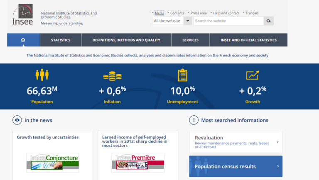Open Earned income of self-employed article
Screen dimensions: 319x180
click(x=135, y=141)
